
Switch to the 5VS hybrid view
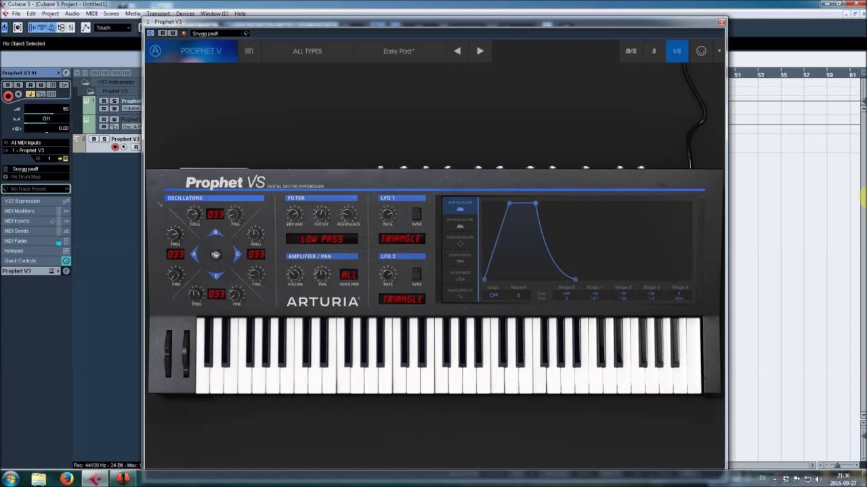click(631, 51)
